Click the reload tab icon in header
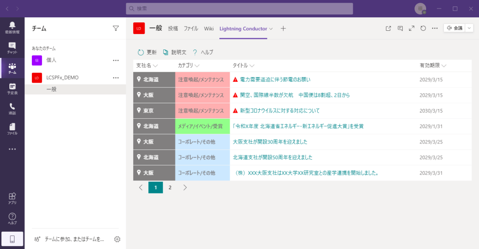This screenshot has width=479, height=249. 423,28
